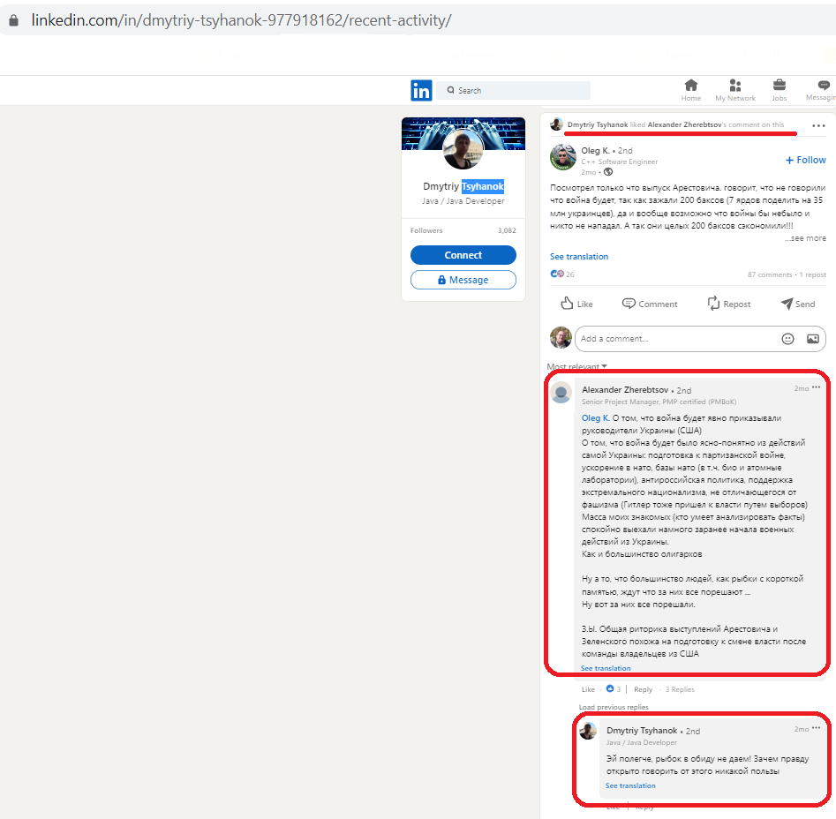Click the Connect button

[463, 255]
